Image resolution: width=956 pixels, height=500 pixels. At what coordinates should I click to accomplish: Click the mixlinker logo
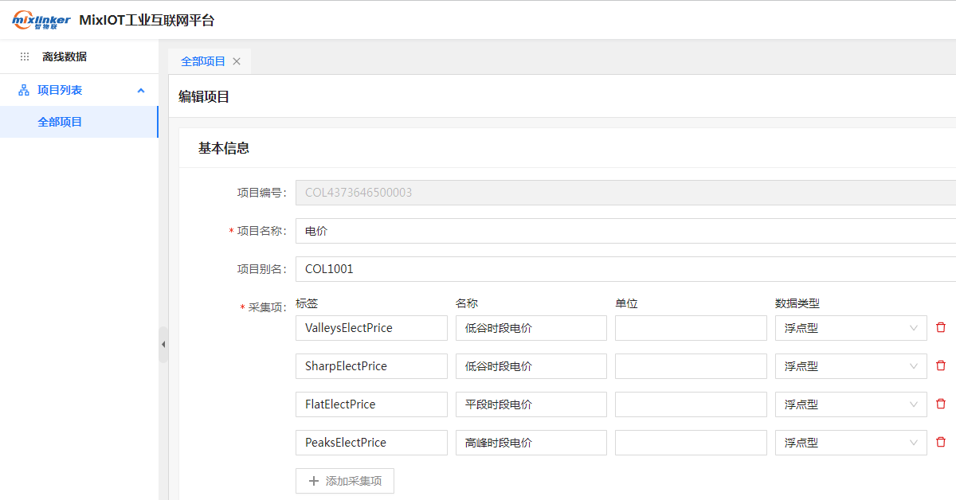[41, 21]
